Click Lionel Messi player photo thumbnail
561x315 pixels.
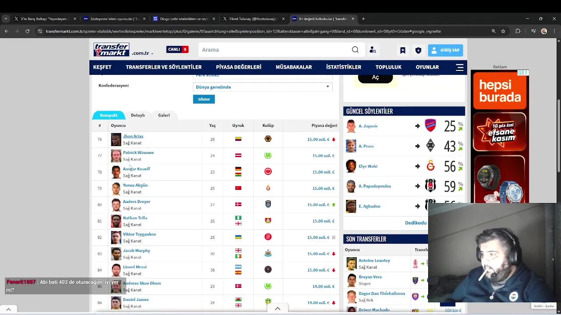tap(116, 270)
